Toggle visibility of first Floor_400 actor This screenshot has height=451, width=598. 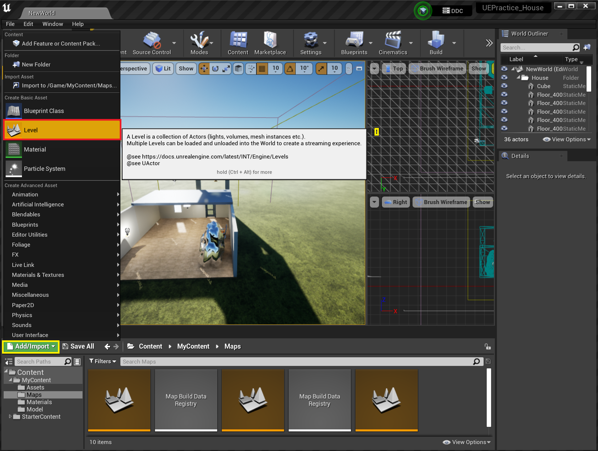504,94
